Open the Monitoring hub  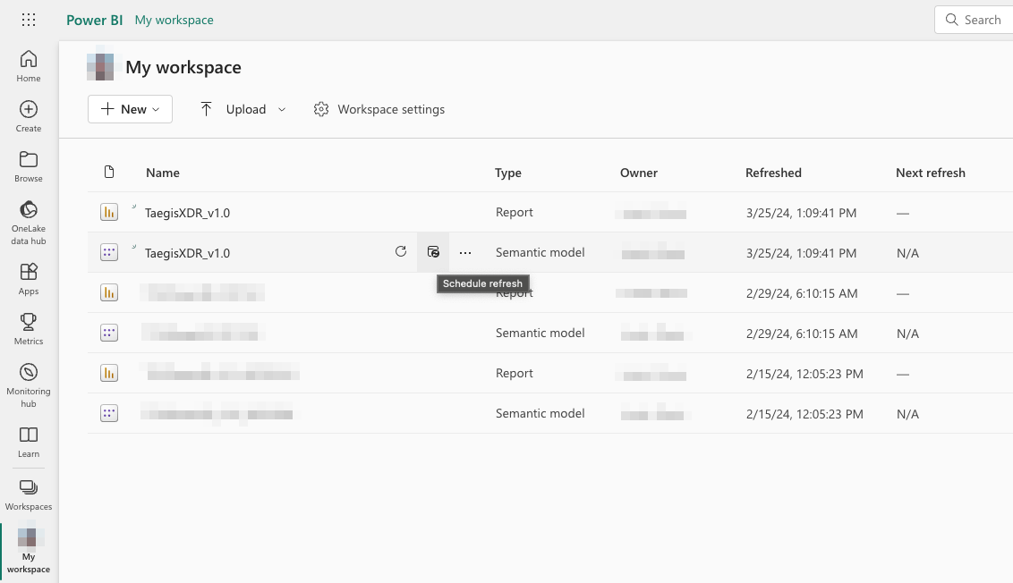(x=29, y=385)
